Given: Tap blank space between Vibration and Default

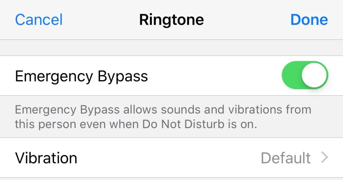Looking at the screenshot, I should tap(167, 158).
